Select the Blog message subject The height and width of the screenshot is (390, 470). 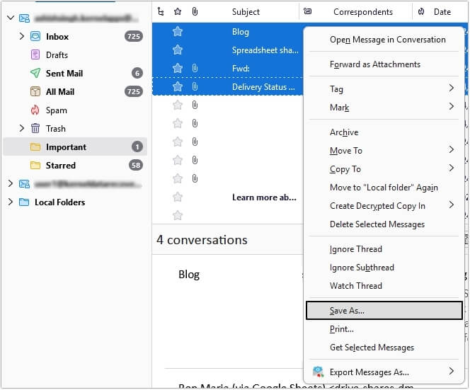click(241, 32)
